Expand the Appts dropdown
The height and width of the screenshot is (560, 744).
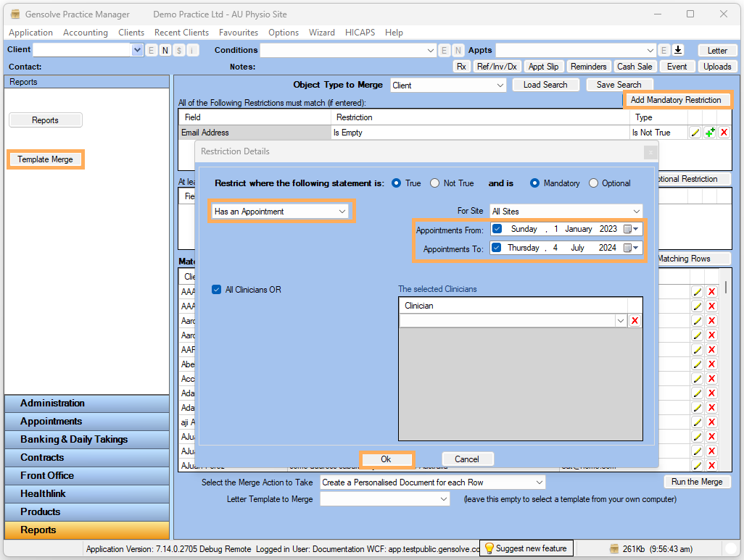click(x=650, y=50)
